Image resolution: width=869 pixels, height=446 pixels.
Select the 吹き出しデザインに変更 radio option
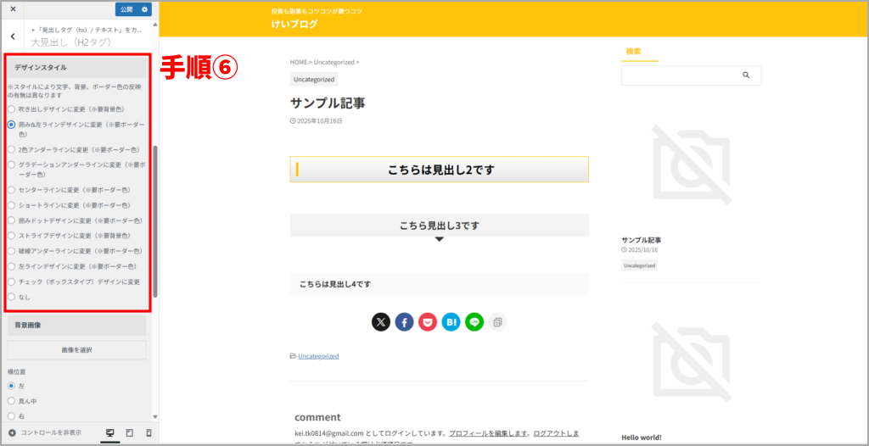[x=12, y=109]
